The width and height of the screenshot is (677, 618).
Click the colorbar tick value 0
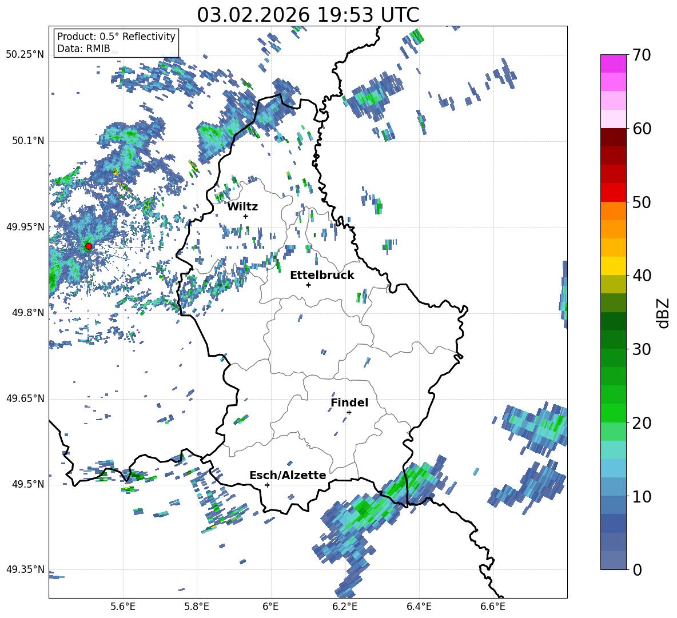[x=637, y=569]
